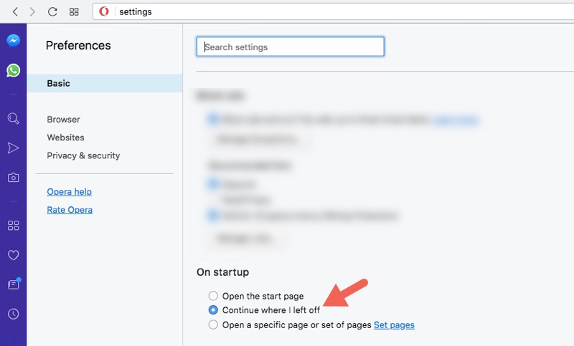This screenshot has width=574, height=346.
Task: Follow the Opera help link
Action: tap(69, 192)
